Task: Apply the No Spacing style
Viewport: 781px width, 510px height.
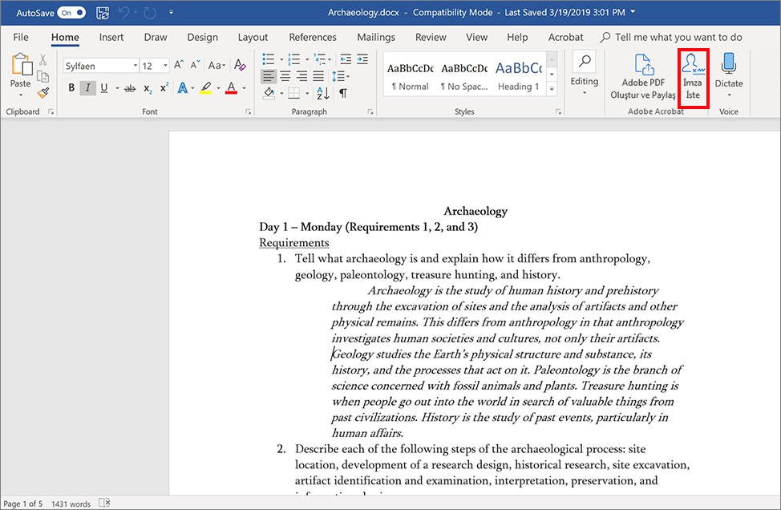Action: click(464, 77)
